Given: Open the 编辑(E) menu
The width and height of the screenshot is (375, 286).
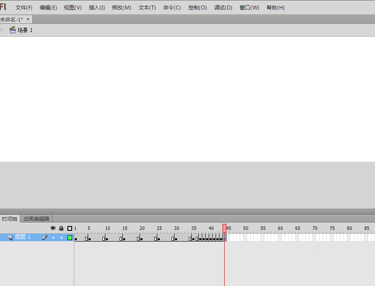Looking at the screenshot, I should click(x=48, y=8).
